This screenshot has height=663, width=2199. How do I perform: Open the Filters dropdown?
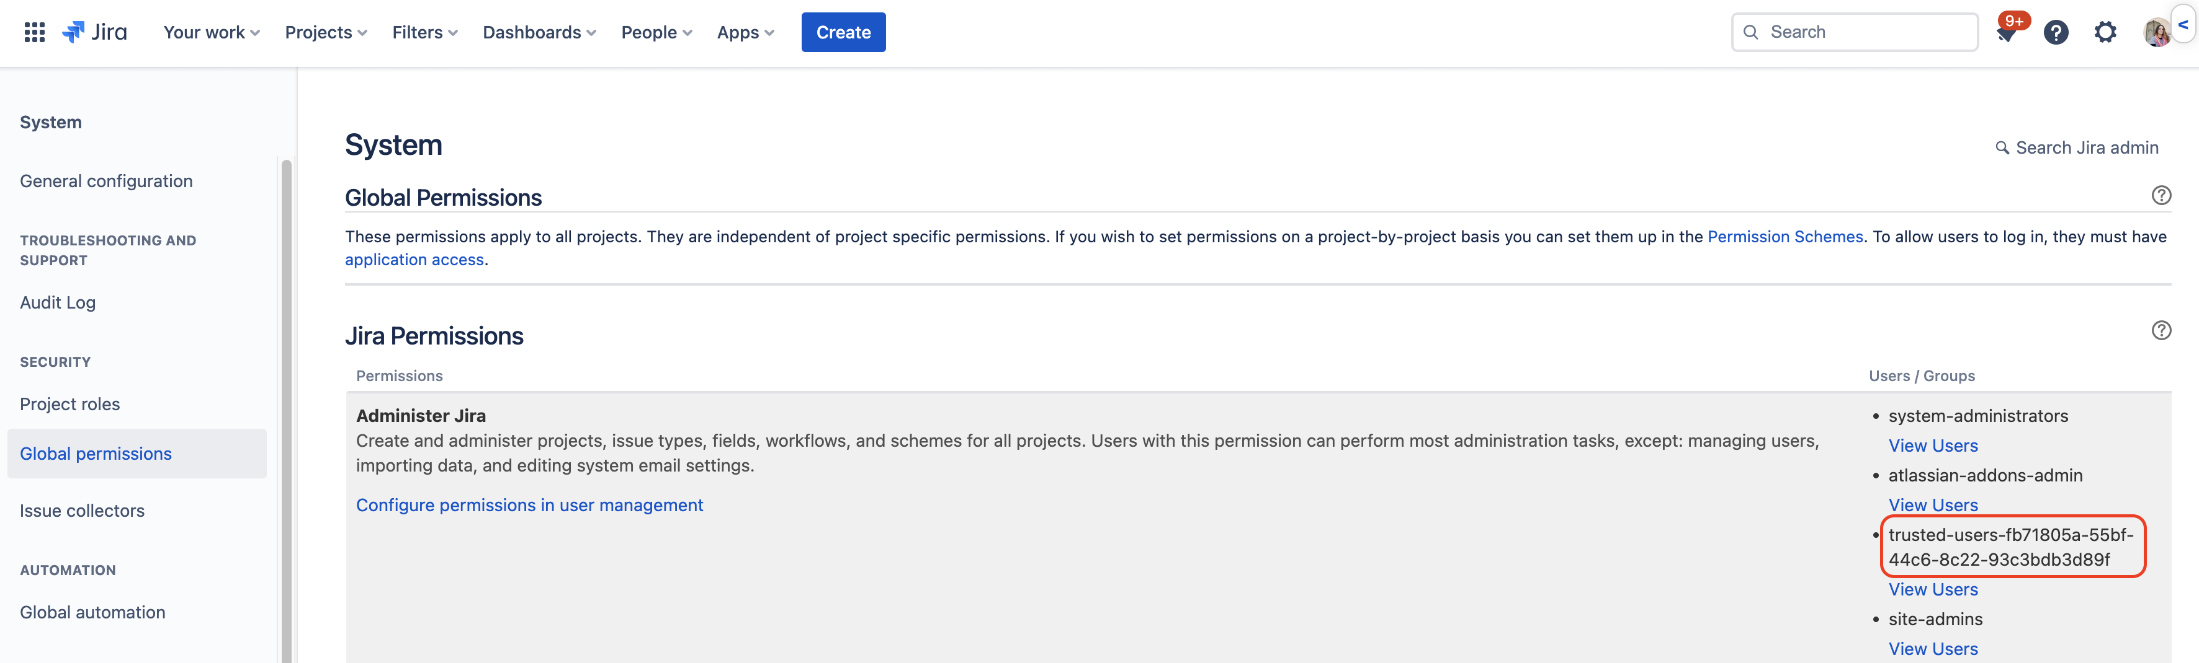coord(424,32)
